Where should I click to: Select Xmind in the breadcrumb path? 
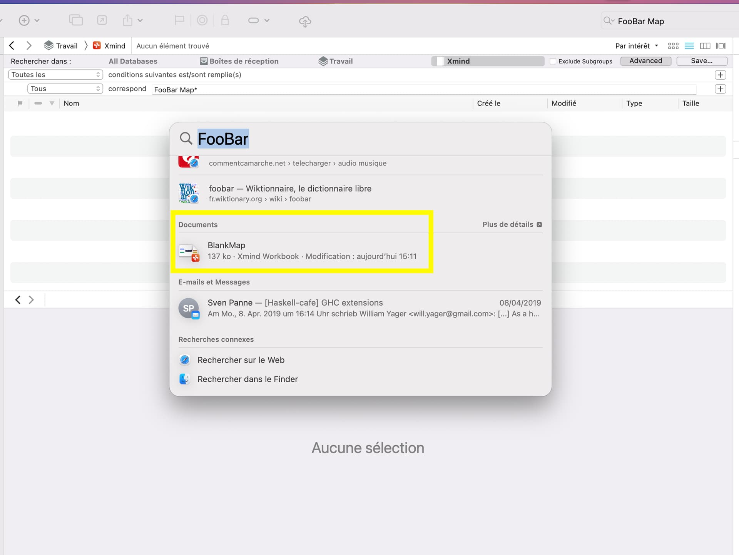click(109, 46)
